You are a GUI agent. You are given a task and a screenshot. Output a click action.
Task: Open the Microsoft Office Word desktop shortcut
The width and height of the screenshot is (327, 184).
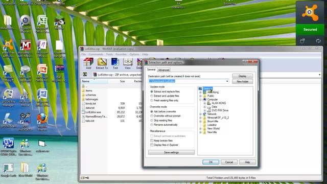click(42, 98)
